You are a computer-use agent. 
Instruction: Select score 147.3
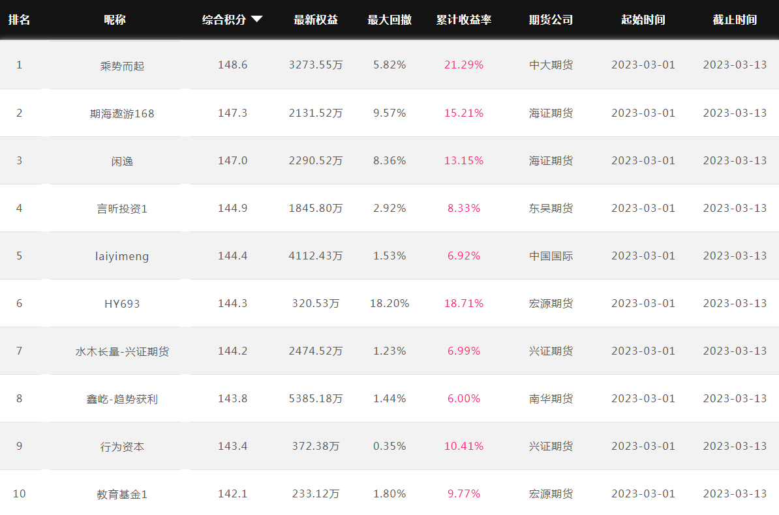click(232, 113)
